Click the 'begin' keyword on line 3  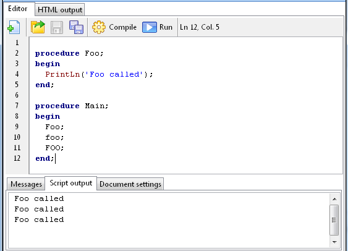[48, 64]
